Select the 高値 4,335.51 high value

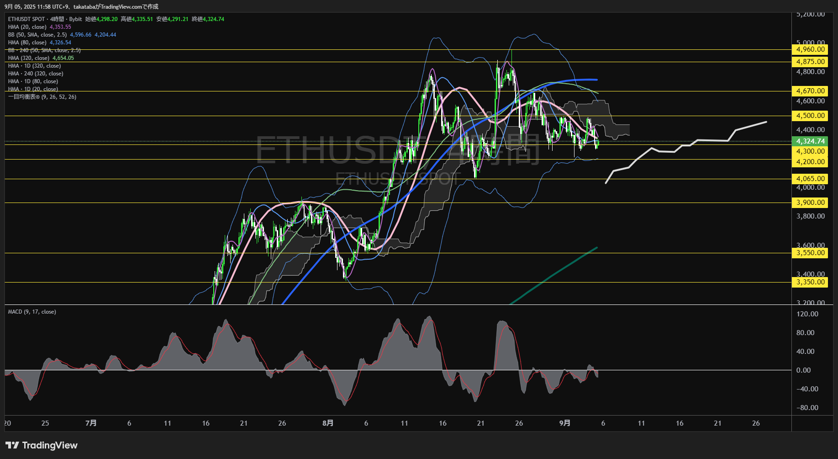[x=137, y=19]
